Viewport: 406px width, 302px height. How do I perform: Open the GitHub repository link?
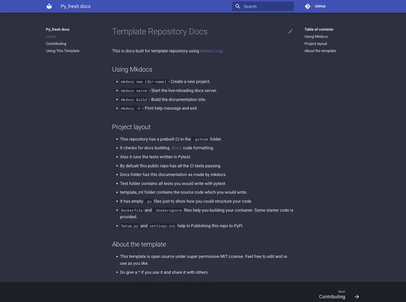315,6
